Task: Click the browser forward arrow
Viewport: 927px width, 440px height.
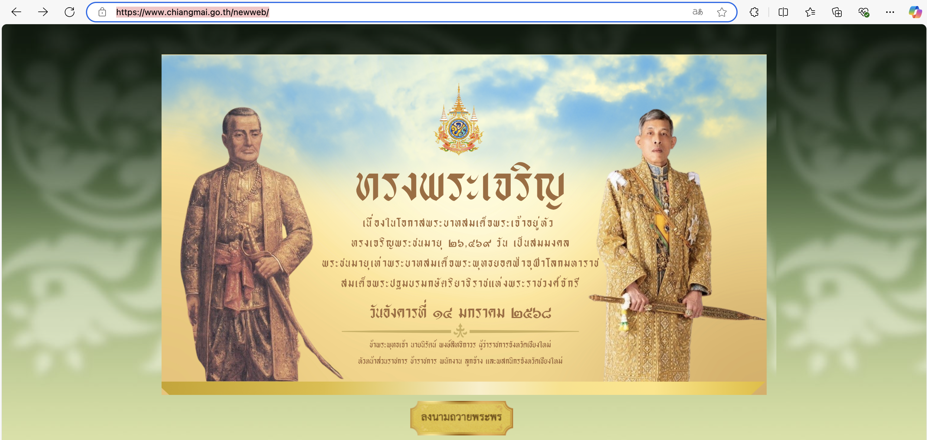Action: pos(43,12)
